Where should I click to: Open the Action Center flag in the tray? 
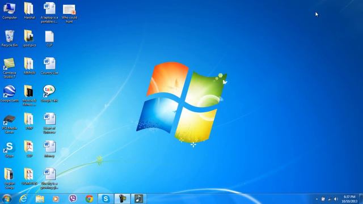[x=323, y=199]
